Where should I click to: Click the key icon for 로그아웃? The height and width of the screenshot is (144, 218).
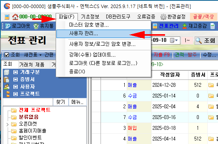point(8,26)
